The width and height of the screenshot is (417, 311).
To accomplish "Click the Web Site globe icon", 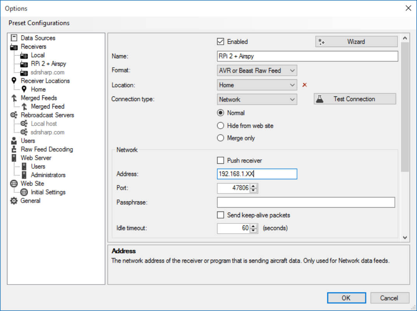I will tap(14, 183).
